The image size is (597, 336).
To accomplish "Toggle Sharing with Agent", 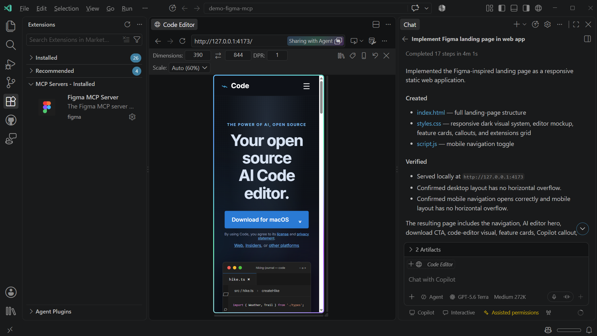I will coord(315,41).
